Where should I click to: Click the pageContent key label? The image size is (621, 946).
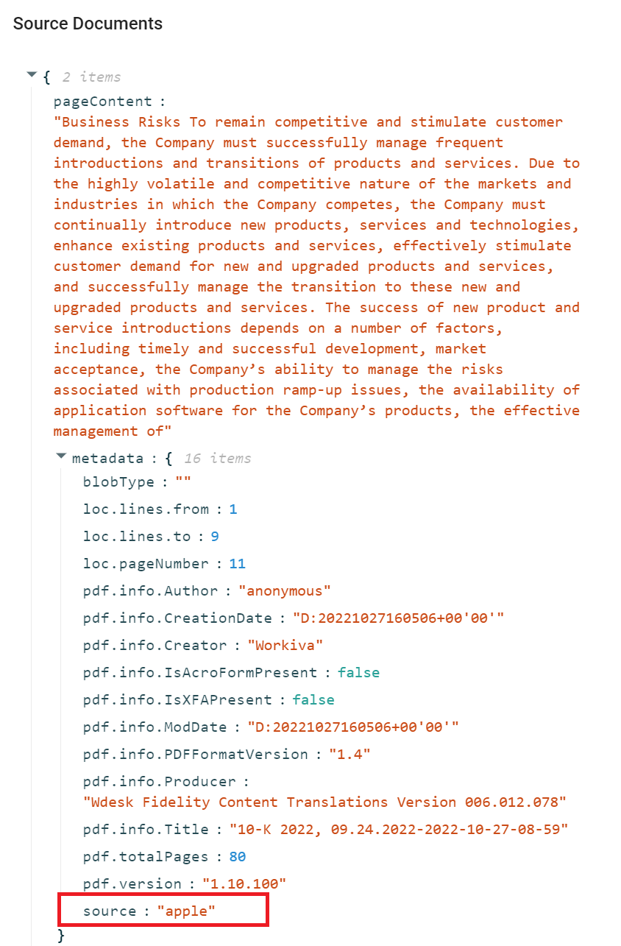pyautogui.click(x=102, y=102)
